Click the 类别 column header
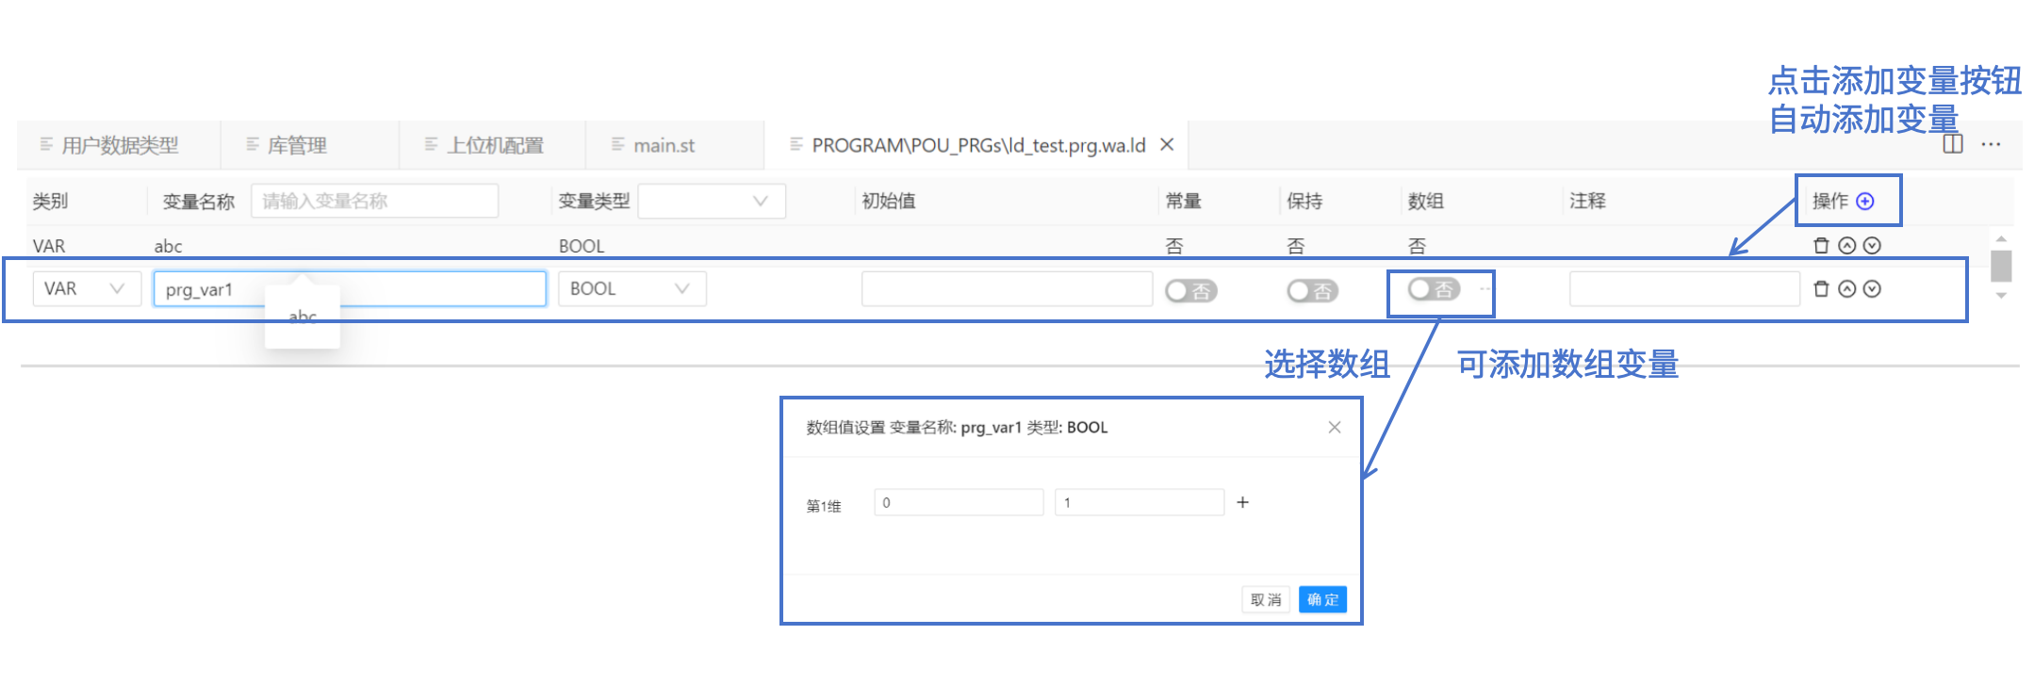 click(x=50, y=201)
